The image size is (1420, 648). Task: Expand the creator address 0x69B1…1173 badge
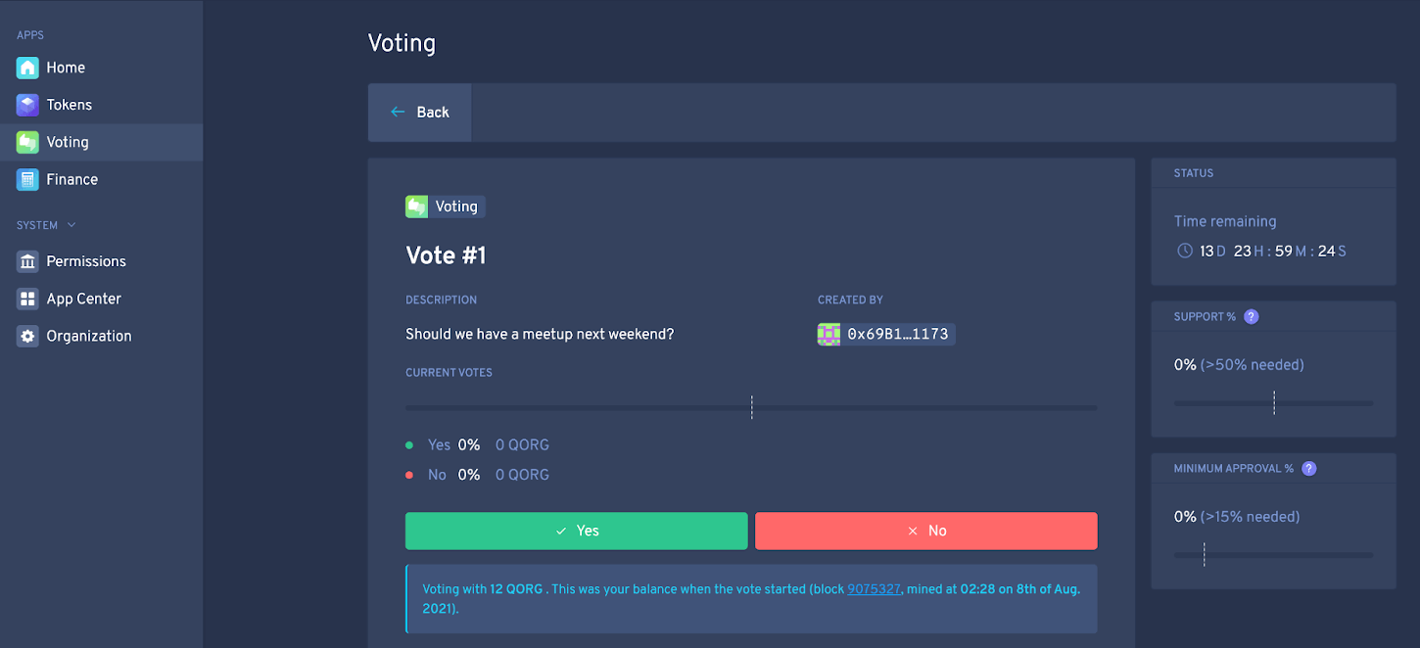(x=885, y=333)
